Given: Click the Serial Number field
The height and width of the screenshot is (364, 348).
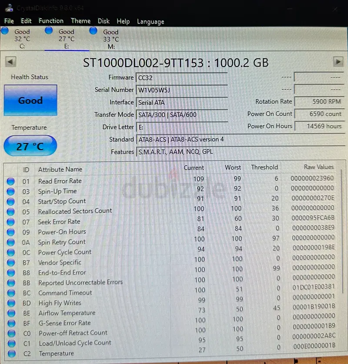Looking at the screenshot, I should (x=181, y=90).
